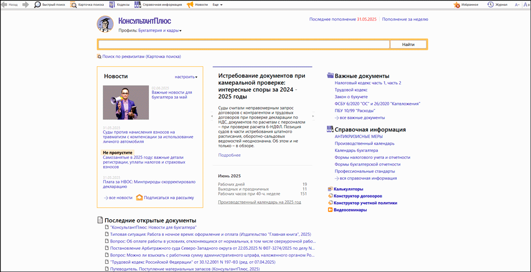Open Постановление Арбитражного суда Северо-Западного округа

pos(213,248)
